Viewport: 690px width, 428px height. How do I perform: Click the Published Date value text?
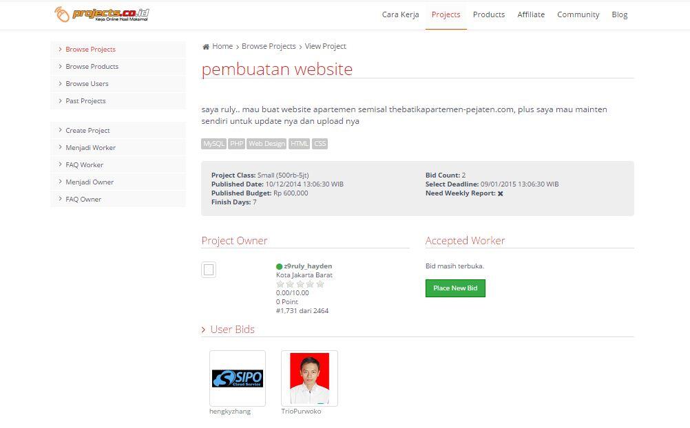tap(304, 184)
